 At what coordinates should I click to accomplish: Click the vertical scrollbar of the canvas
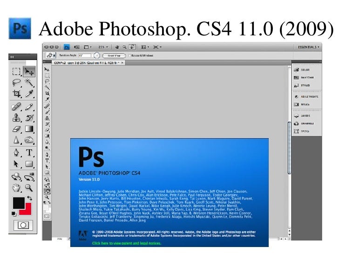coord(289,148)
